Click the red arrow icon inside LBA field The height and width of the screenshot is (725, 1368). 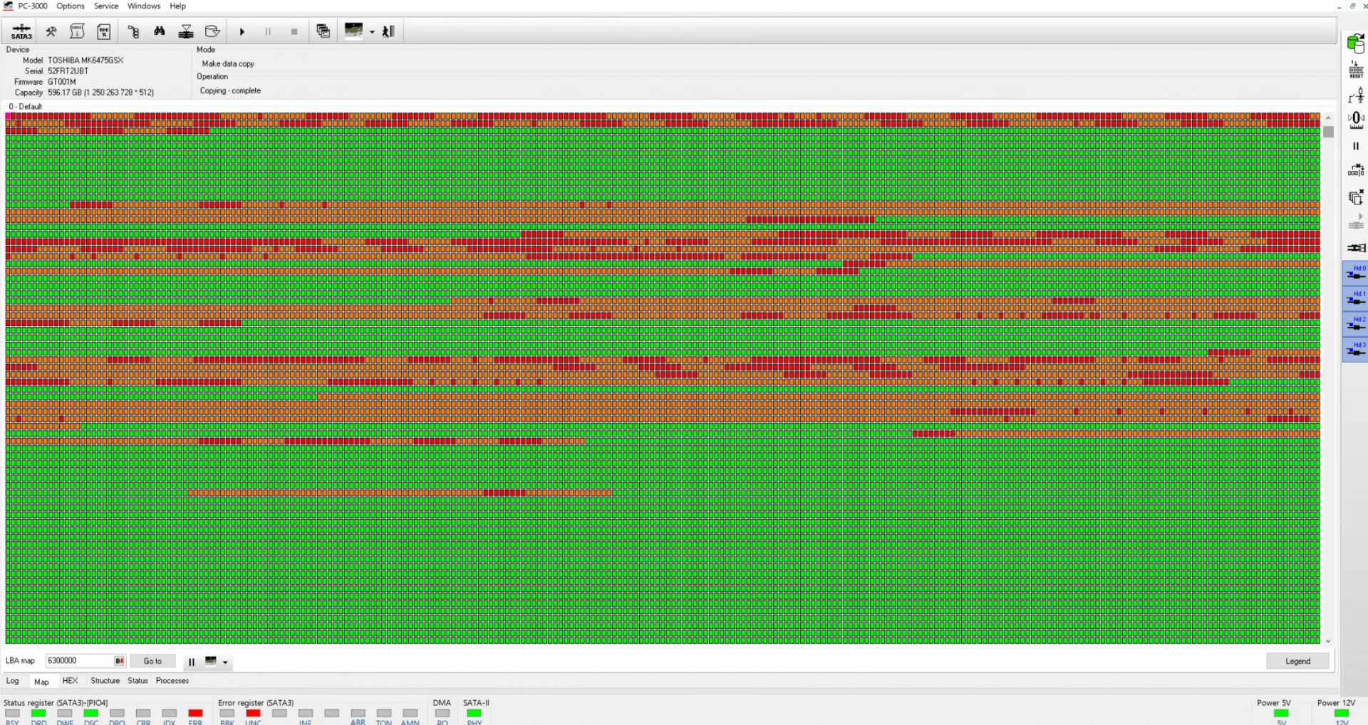point(119,661)
